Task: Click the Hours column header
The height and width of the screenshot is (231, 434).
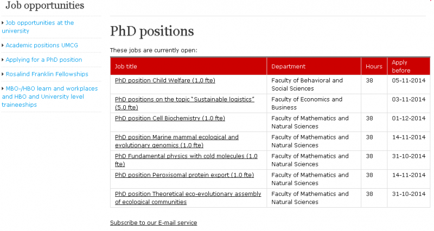Action: coord(374,66)
